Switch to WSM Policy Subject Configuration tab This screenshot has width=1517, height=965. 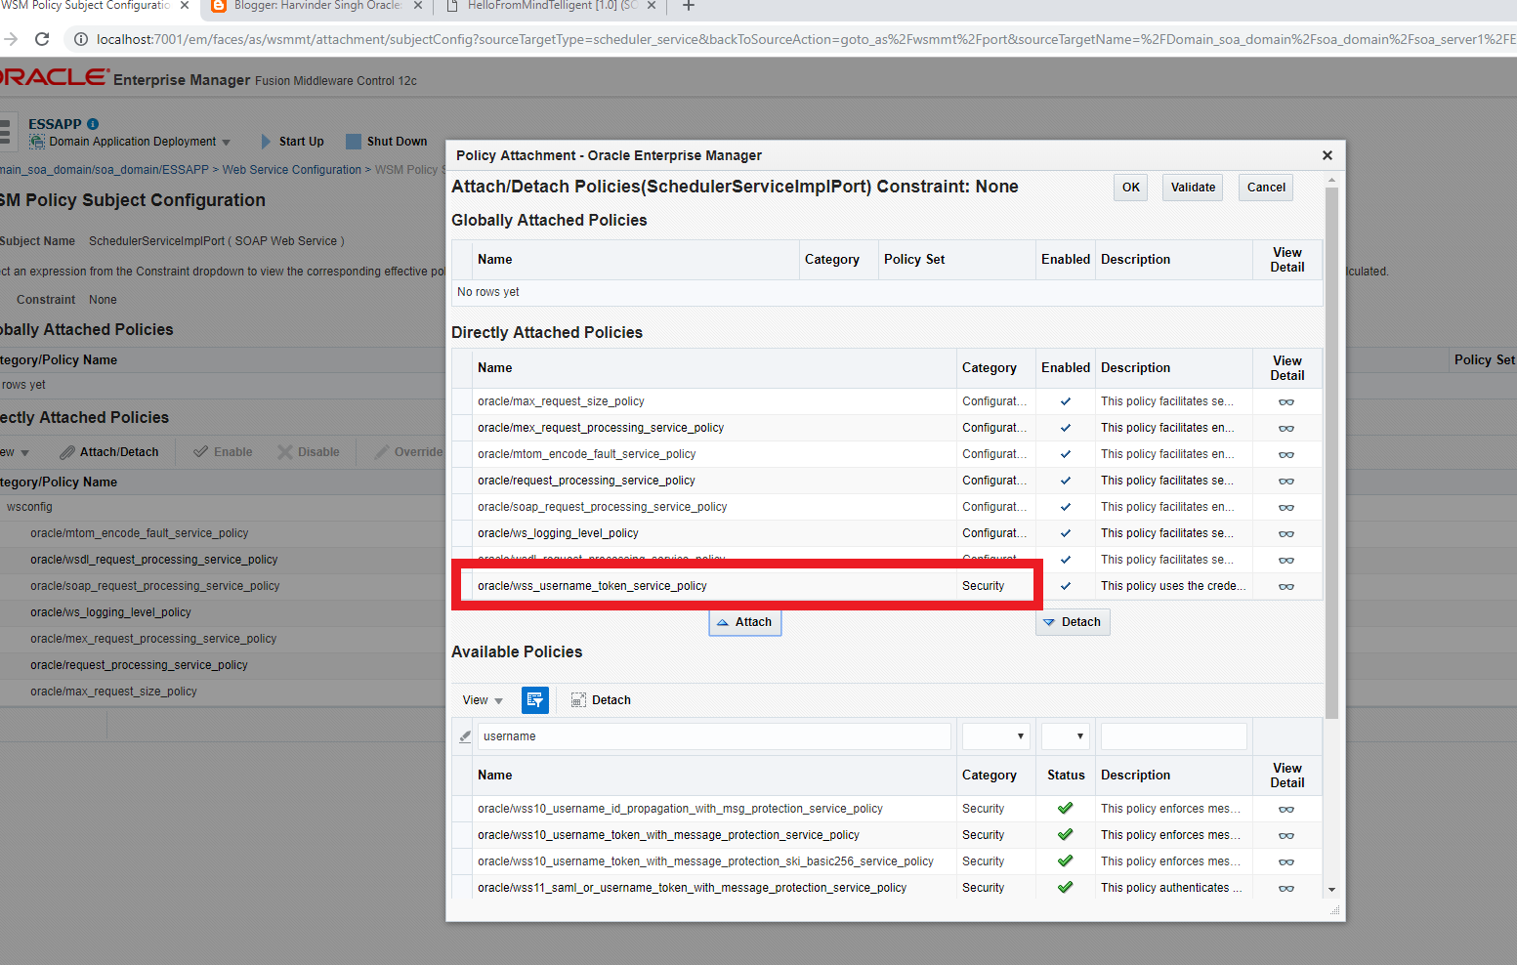[85, 6]
